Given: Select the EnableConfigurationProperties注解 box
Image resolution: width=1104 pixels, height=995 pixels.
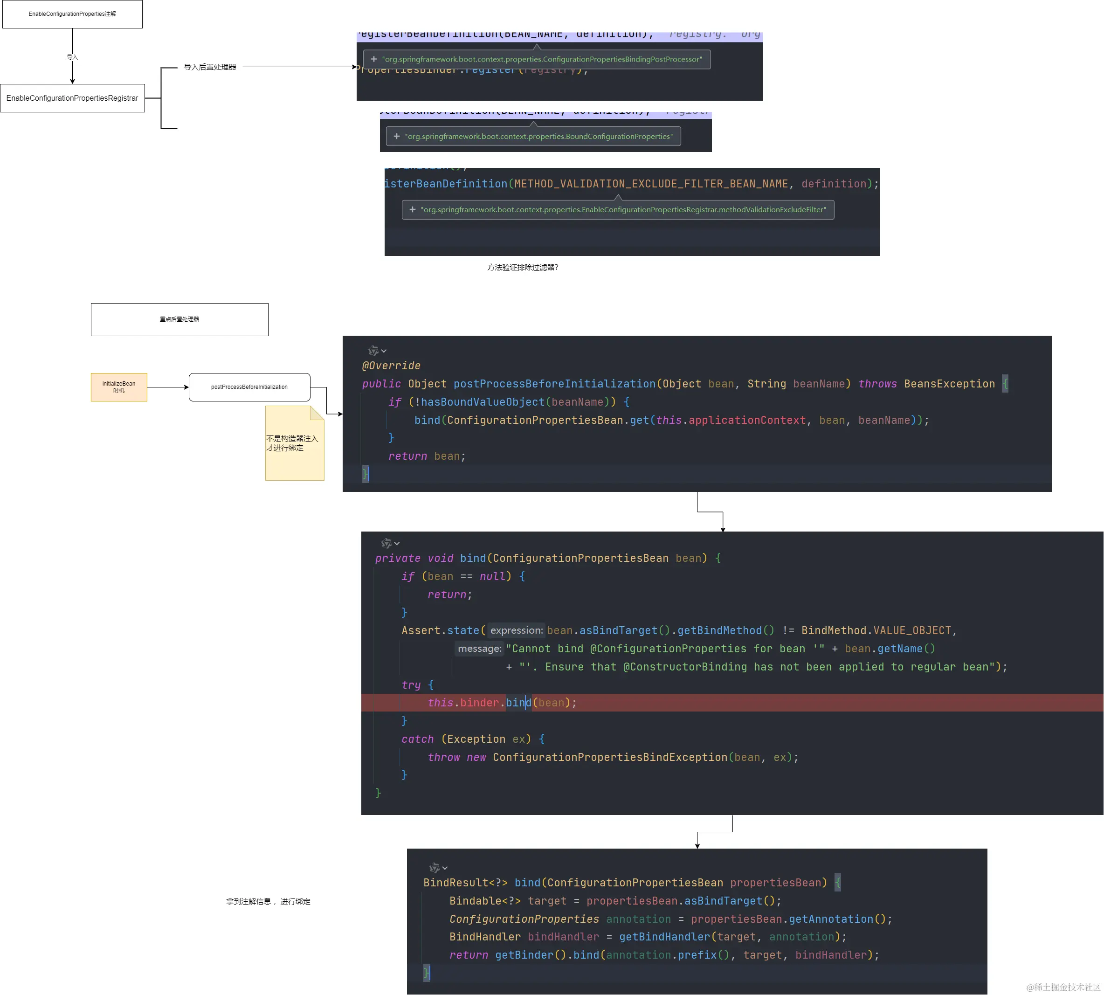Looking at the screenshot, I should coord(72,14).
